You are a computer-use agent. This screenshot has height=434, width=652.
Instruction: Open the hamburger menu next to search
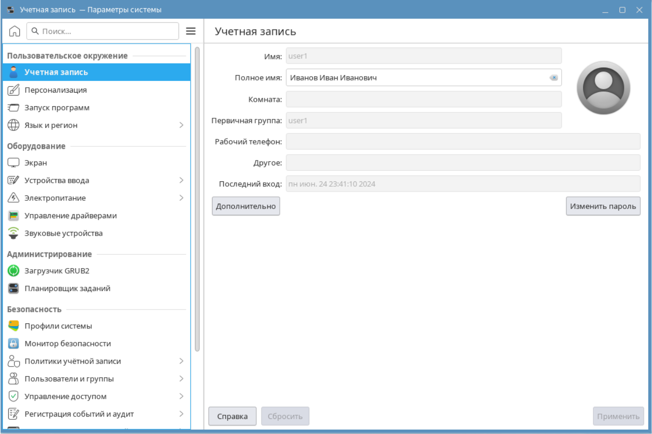pyautogui.click(x=191, y=31)
